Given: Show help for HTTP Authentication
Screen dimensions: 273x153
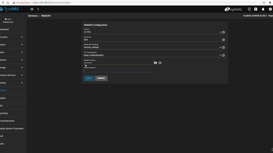Looking at the screenshot, I should 224,56.
